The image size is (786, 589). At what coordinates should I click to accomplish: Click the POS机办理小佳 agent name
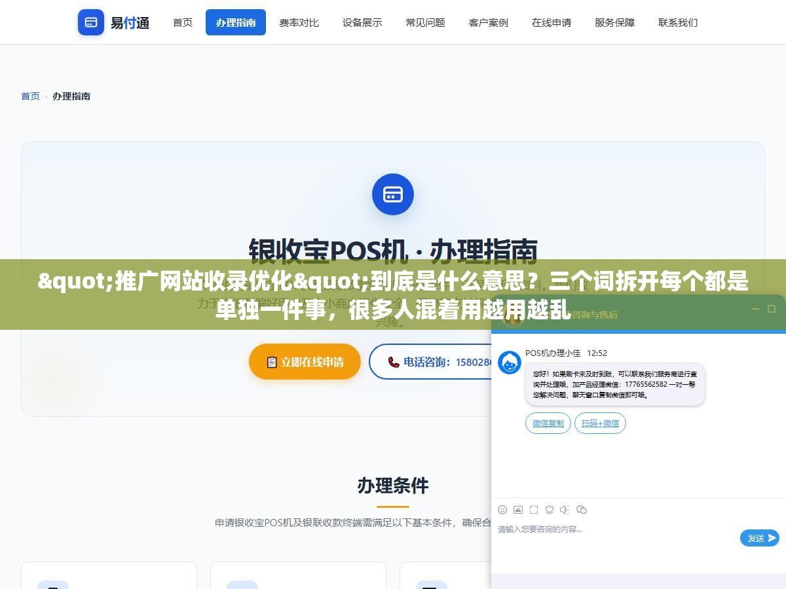tap(553, 353)
